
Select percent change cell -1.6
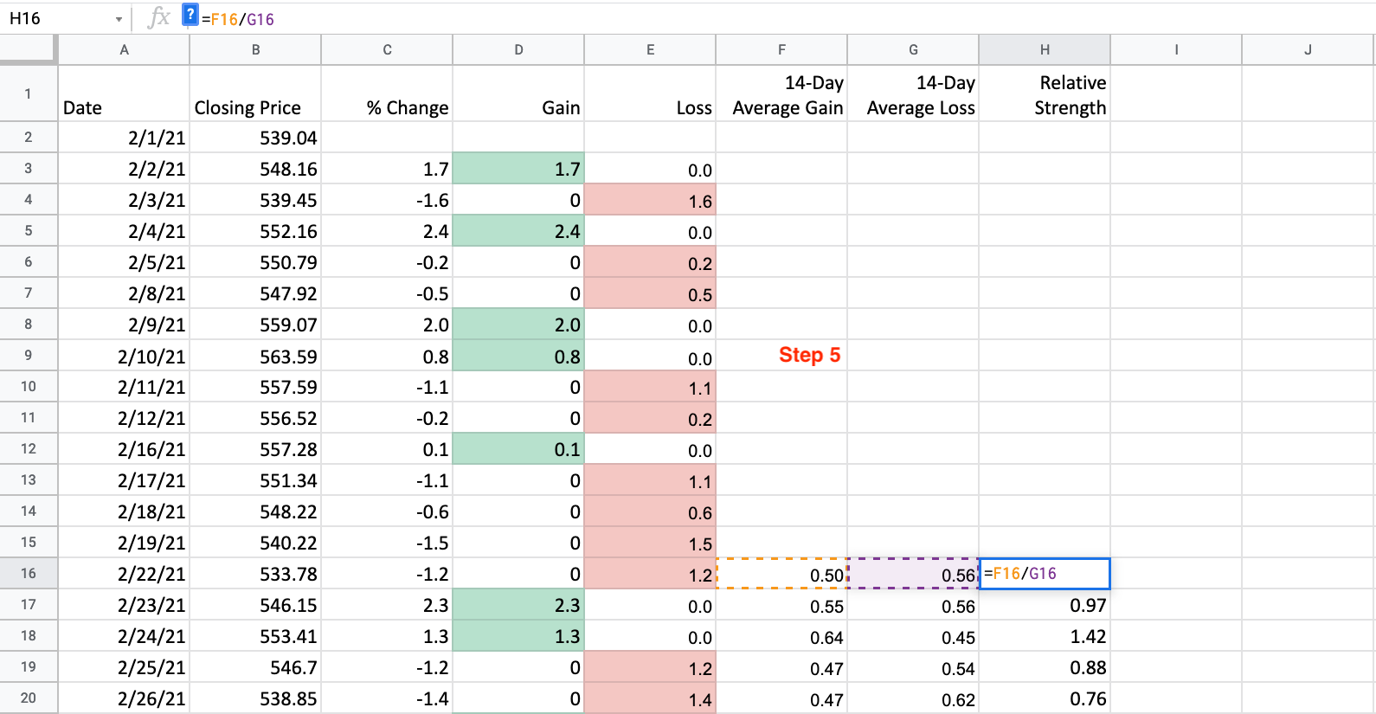click(x=387, y=199)
